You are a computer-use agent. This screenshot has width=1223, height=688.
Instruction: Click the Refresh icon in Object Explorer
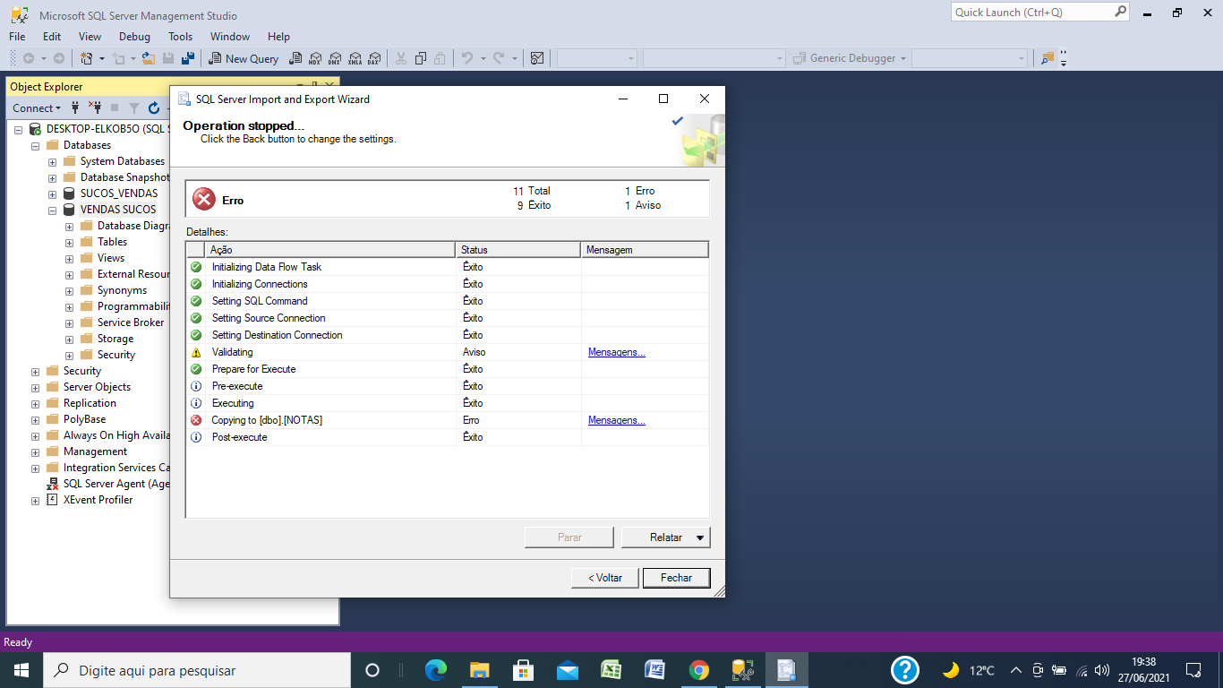(154, 107)
